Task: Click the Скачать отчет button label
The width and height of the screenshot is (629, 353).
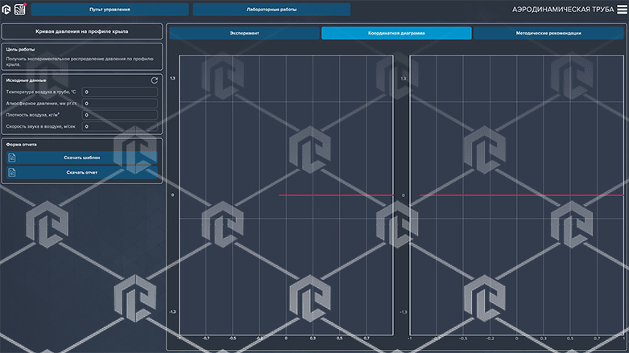Action: coord(82,172)
